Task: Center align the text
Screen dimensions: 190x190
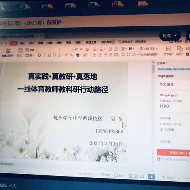Action: [x=100, y=55]
